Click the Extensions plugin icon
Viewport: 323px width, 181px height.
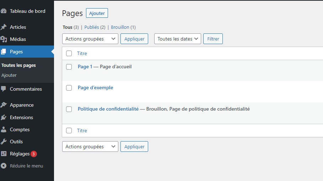pyautogui.click(x=4, y=117)
